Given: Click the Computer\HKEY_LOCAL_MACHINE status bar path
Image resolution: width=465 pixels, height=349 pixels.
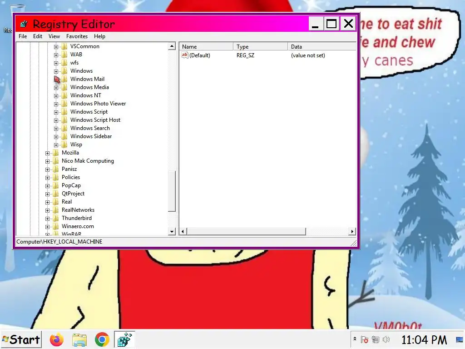Looking at the screenshot, I should pos(59,242).
